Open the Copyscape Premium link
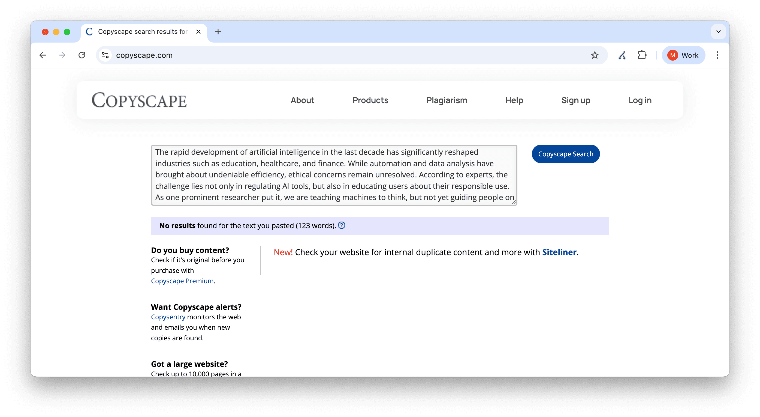The image size is (760, 417). (182, 281)
